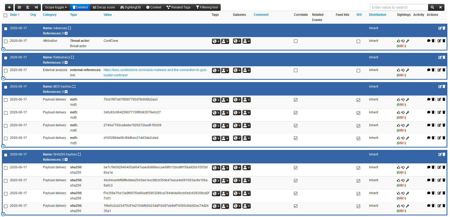
Task: Tick the select-all checkbox in table header
Action: [x=6, y=15]
